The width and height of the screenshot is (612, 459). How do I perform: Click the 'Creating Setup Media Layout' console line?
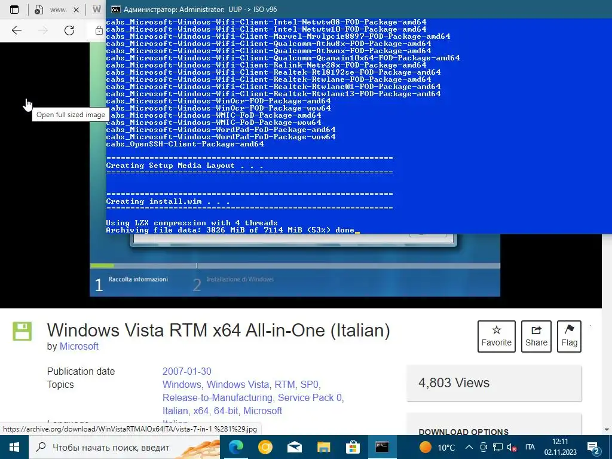pos(185,166)
